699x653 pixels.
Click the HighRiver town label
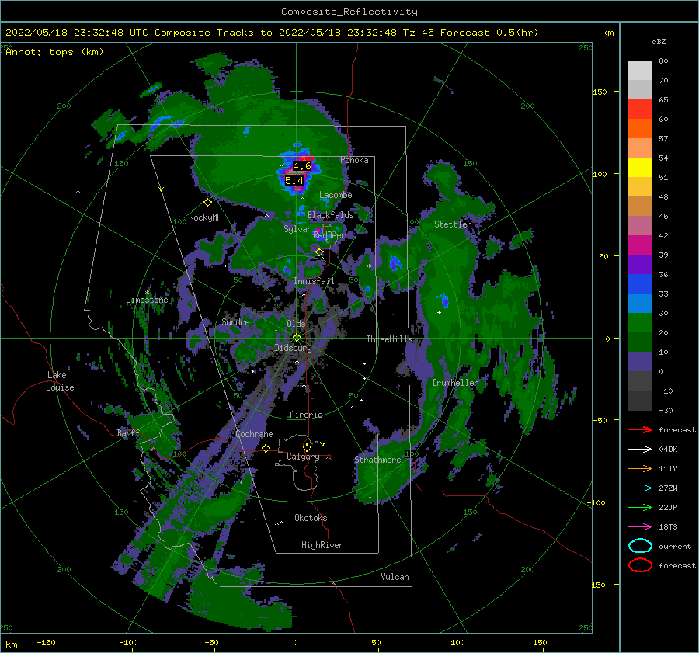tap(322, 545)
